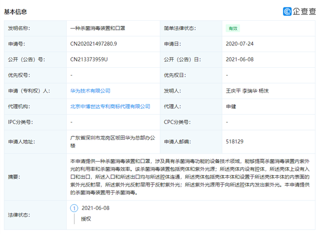Image resolution: width=320 pixels, height=234 pixels.
Task: Click inventor name 王庆平
Action: (x=233, y=91)
